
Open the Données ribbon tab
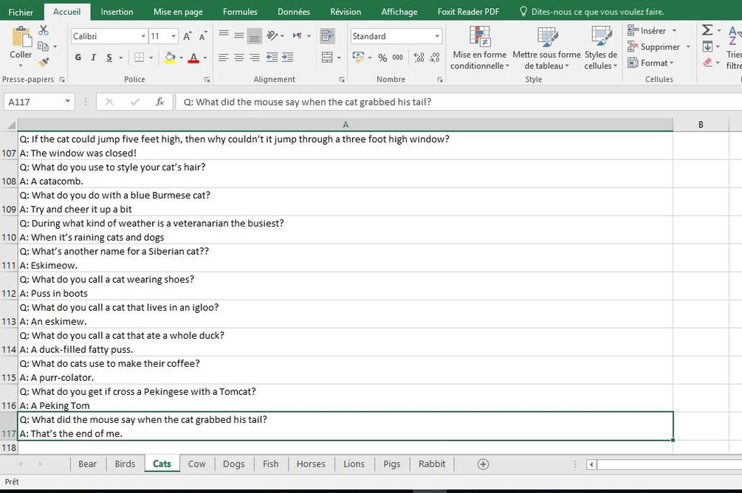(x=293, y=12)
